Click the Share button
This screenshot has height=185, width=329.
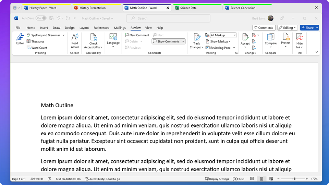[x=308, y=28]
